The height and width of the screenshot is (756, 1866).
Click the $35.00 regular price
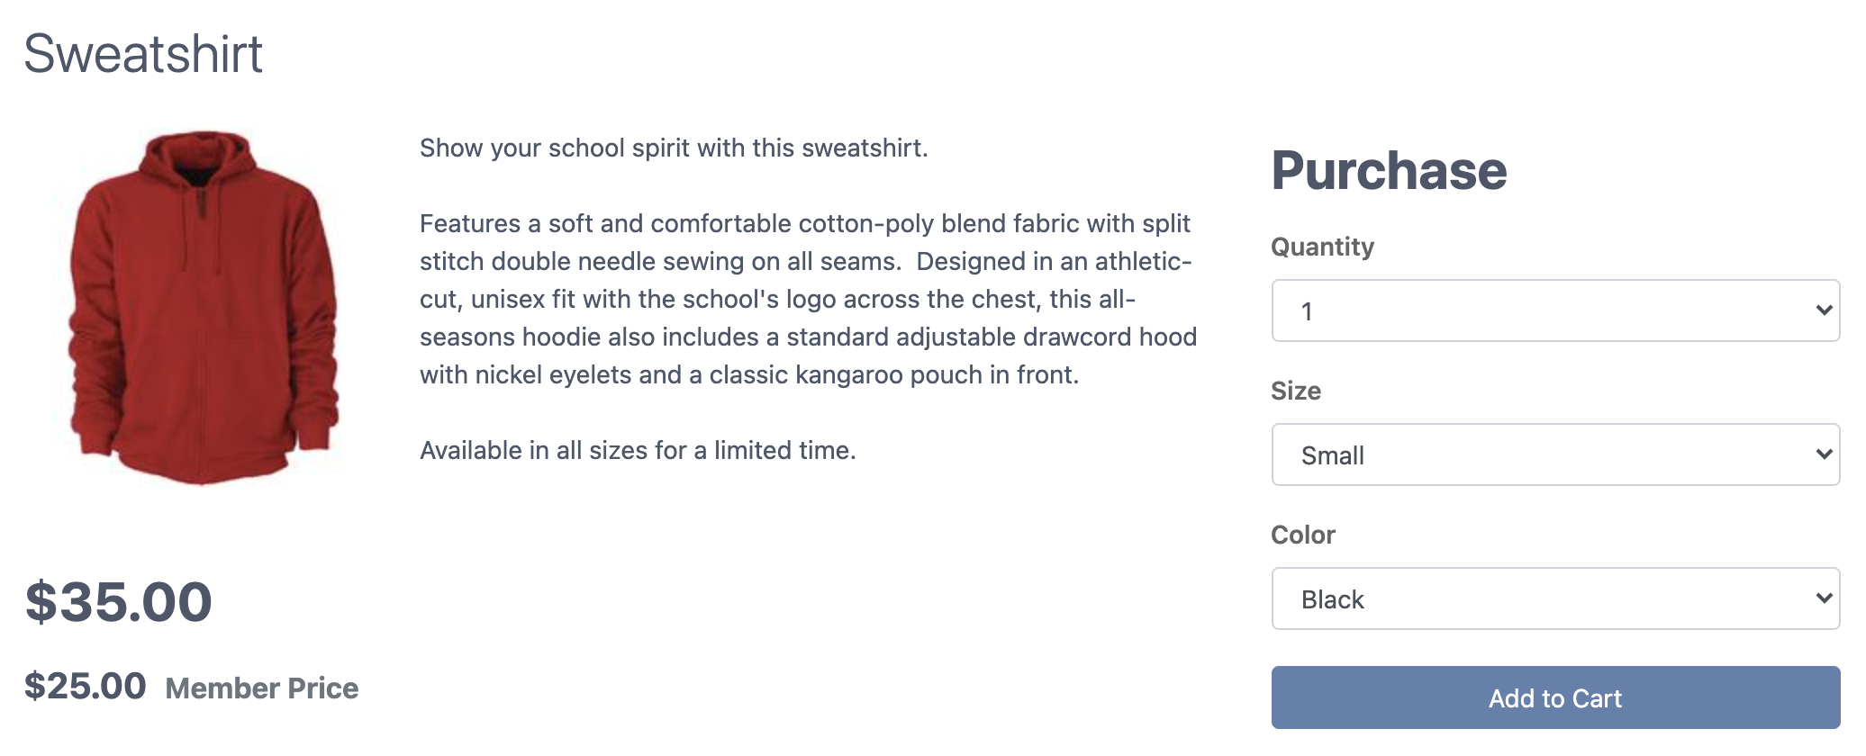[x=119, y=601]
